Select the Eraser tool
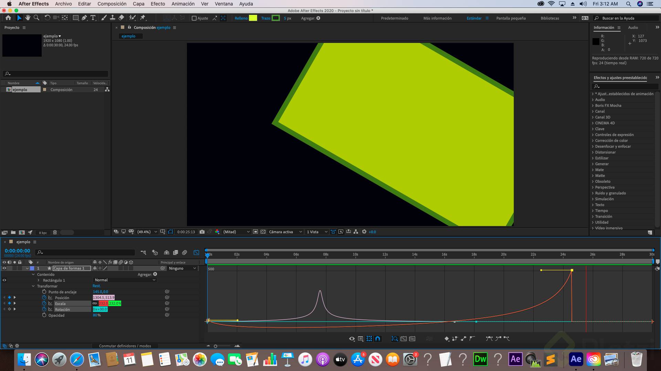Image resolution: width=661 pixels, height=371 pixels. [x=121, y=18]
